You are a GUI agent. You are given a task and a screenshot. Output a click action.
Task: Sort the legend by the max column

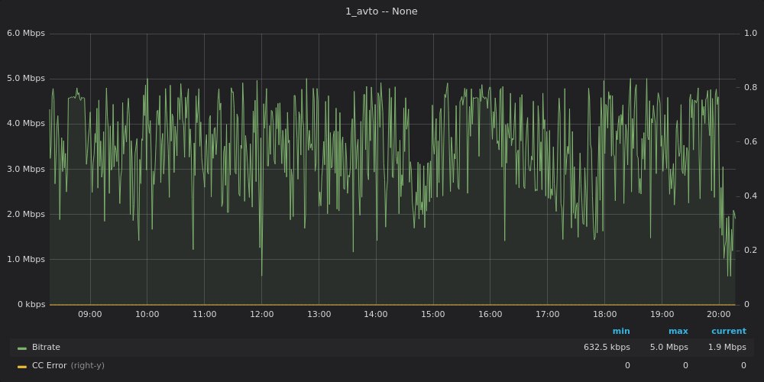pyautogui.click(x=678, y=332)
